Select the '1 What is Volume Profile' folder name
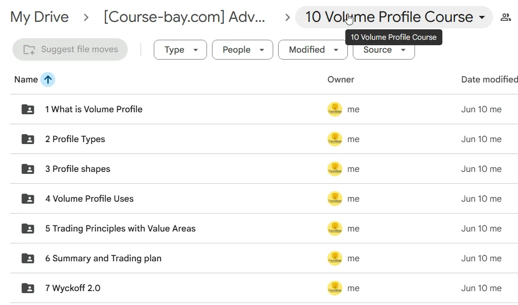 tap(94, 109)
